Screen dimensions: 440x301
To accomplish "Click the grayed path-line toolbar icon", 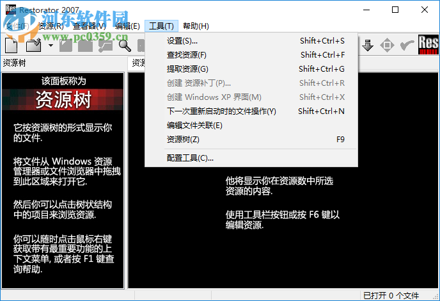I will pos(106,45).
